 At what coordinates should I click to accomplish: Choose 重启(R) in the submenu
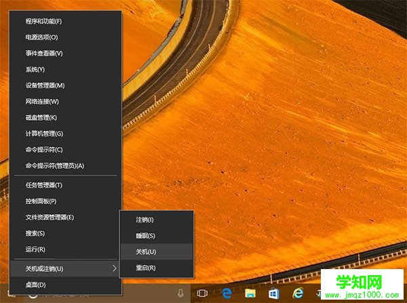click(x=157, y=268)
